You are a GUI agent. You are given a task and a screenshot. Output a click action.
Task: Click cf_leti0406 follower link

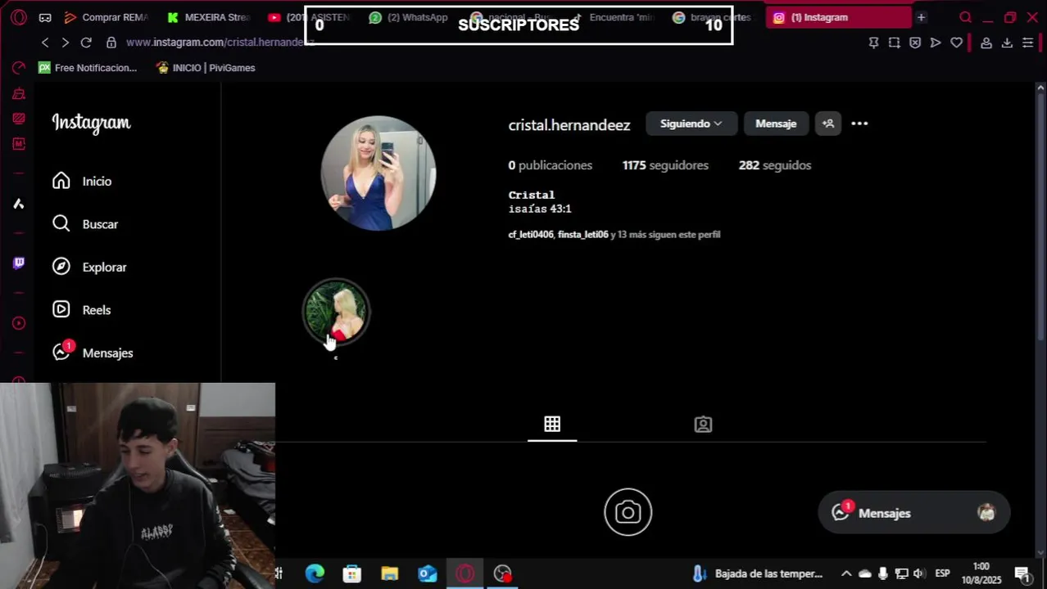click(x=531, y=235)
